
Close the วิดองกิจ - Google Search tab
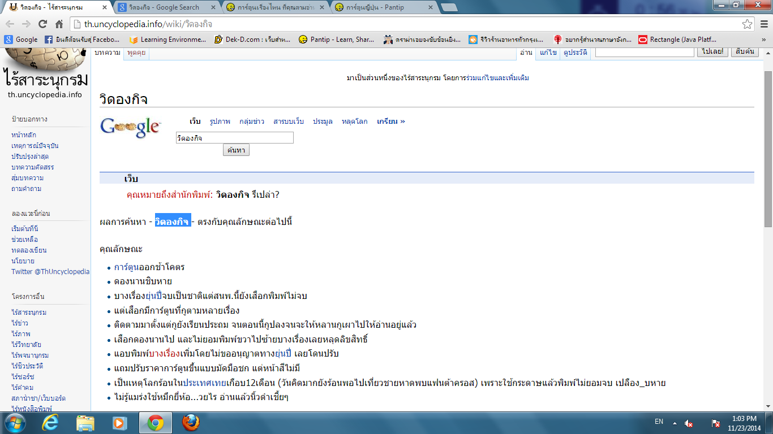(x=214, y=7)
